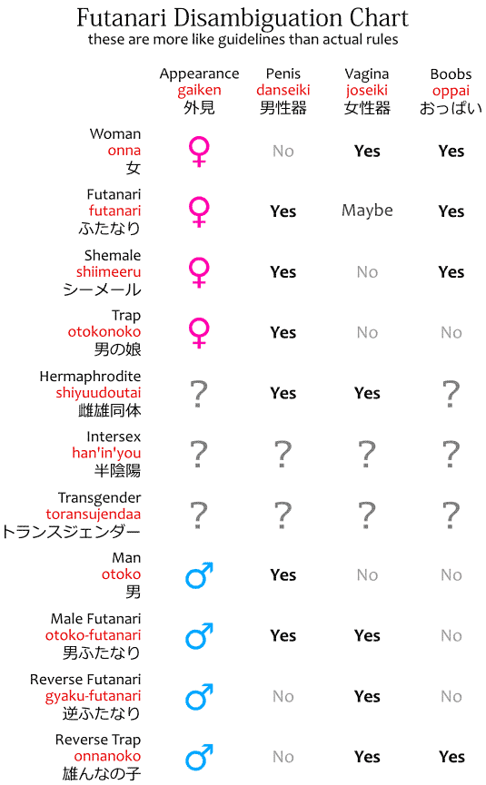The height and width of the screenshot is (785, 486).
Task: Click the blue male symbol in Reverse Trap row
Action: pyautogui.click(x=199, y=757)
